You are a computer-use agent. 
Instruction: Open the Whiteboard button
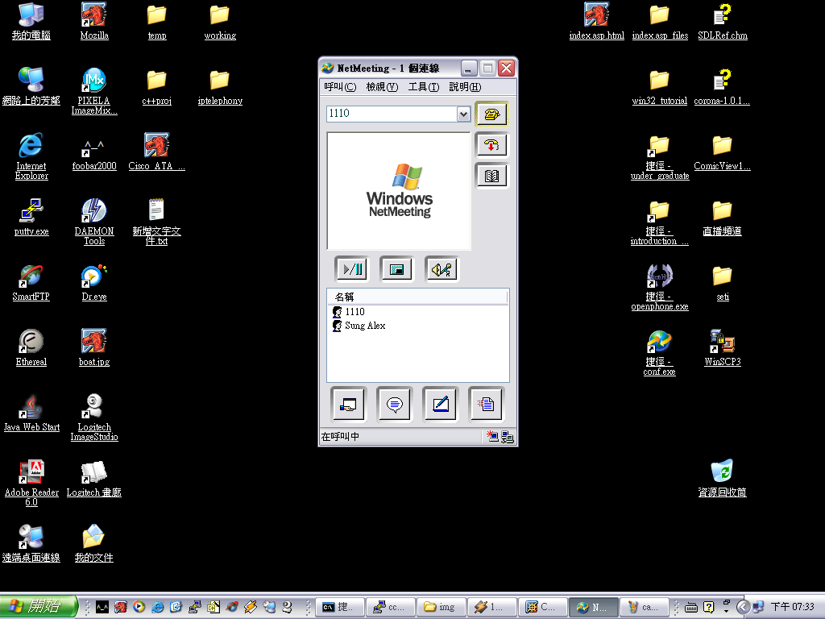click(441, 405)
